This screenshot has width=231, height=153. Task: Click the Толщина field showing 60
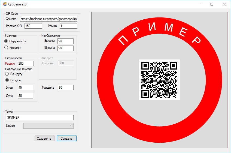(66, 88)
